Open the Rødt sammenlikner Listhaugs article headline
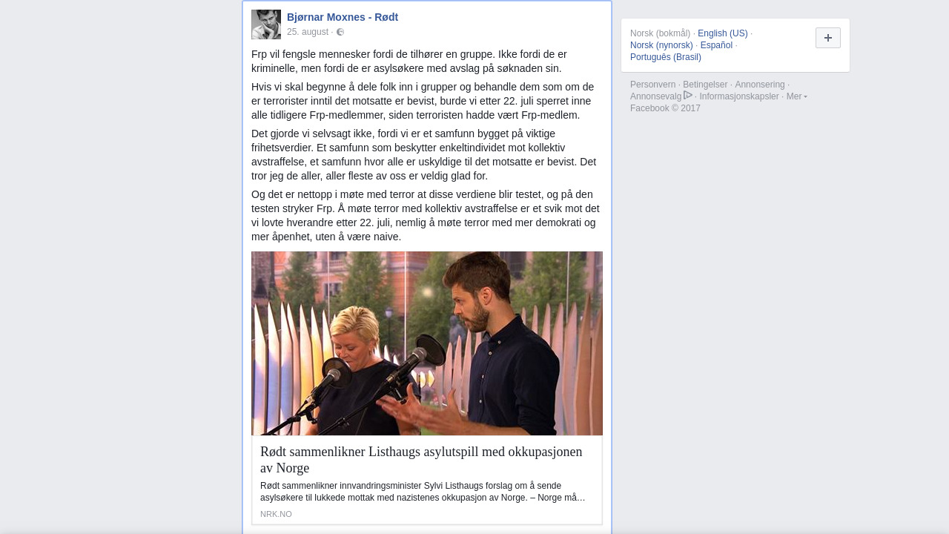The image size is (949, 534). pos(421,460)
